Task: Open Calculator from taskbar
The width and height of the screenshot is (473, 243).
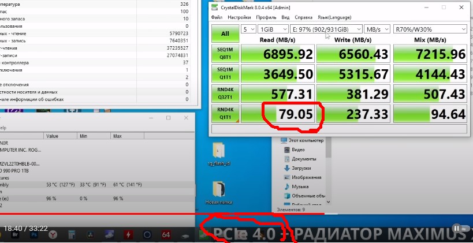Action: tap(72, 234)
